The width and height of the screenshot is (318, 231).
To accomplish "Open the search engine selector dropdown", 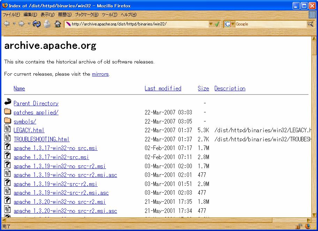I will pyautogui.click(x=233, y=24).
